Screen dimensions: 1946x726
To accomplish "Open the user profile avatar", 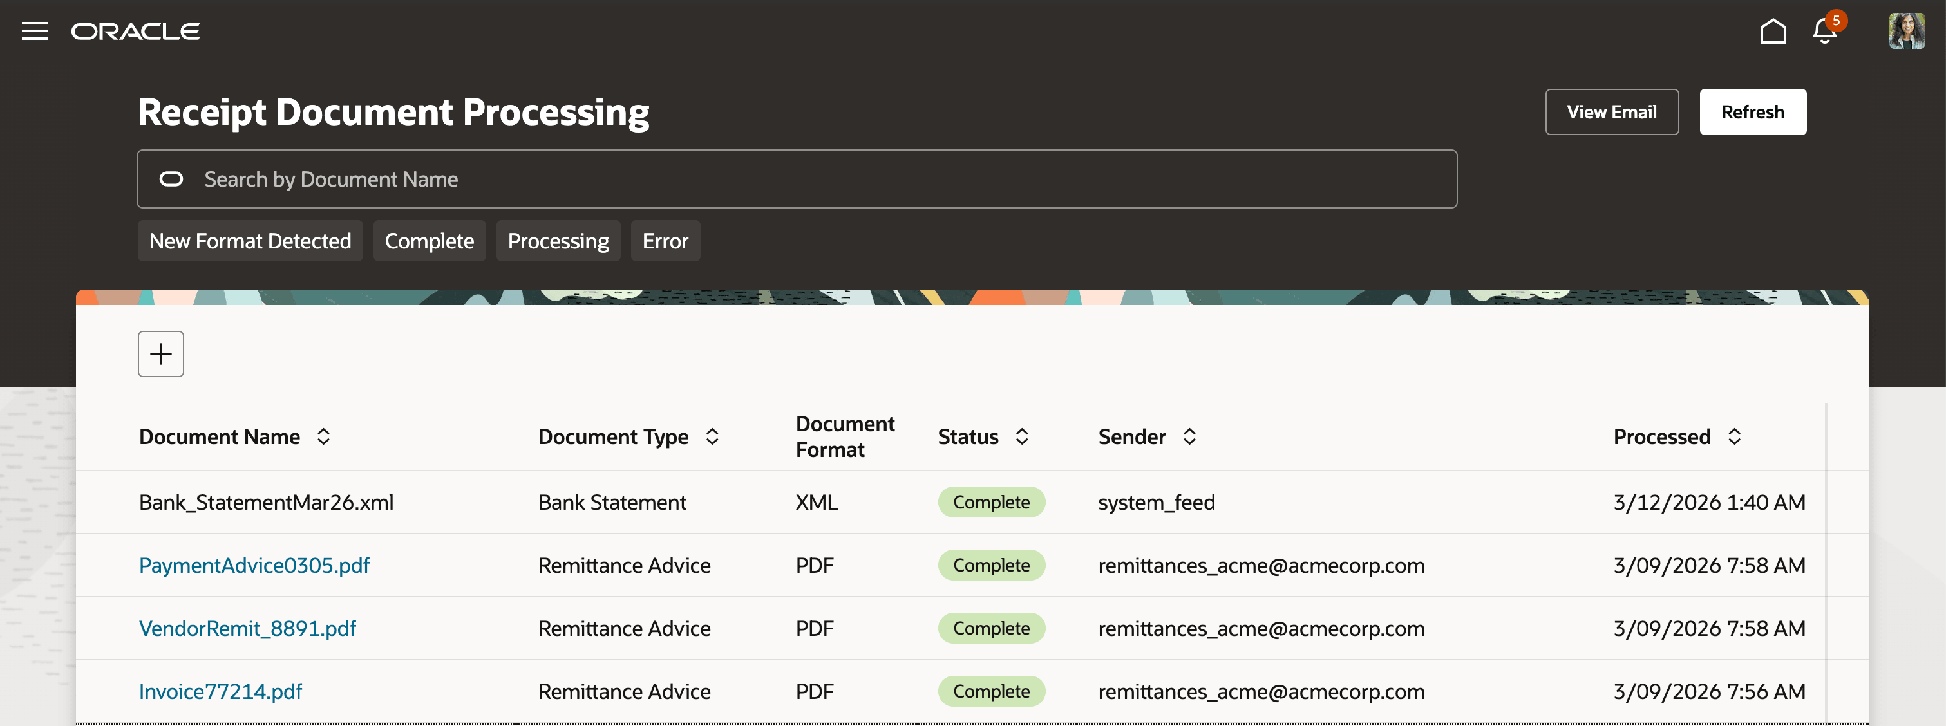I will click(1907, 31).
